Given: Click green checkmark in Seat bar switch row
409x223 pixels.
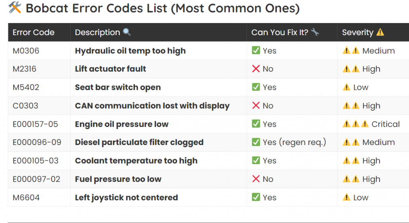Looking at the screenshot, I should (x=256, y=87).
